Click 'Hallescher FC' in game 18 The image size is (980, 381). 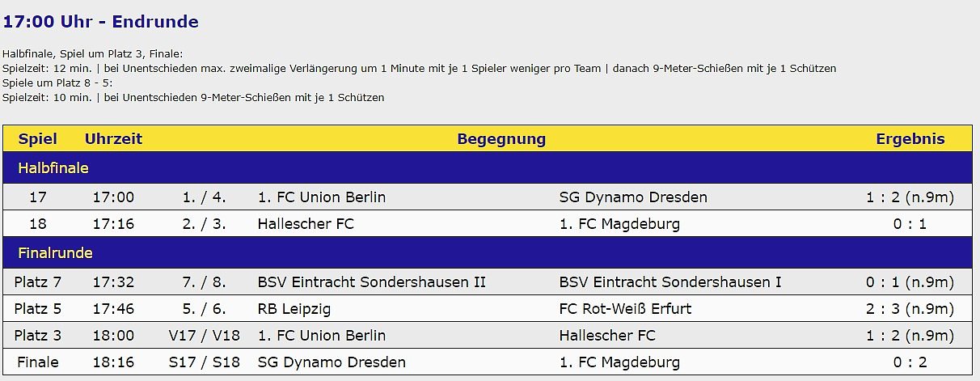[306, 224]
